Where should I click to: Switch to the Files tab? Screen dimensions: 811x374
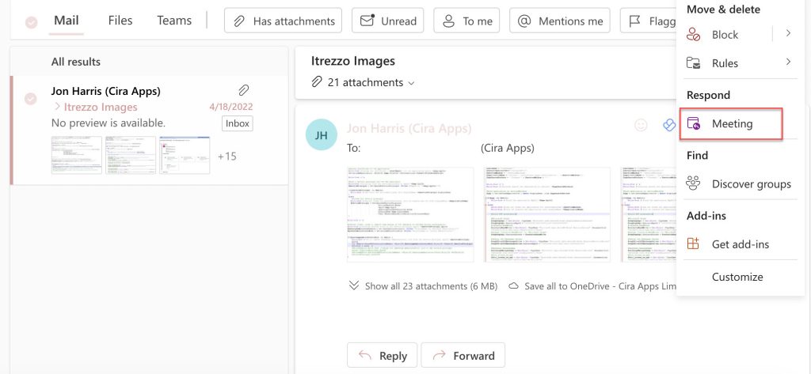click(x=120, y=21)
